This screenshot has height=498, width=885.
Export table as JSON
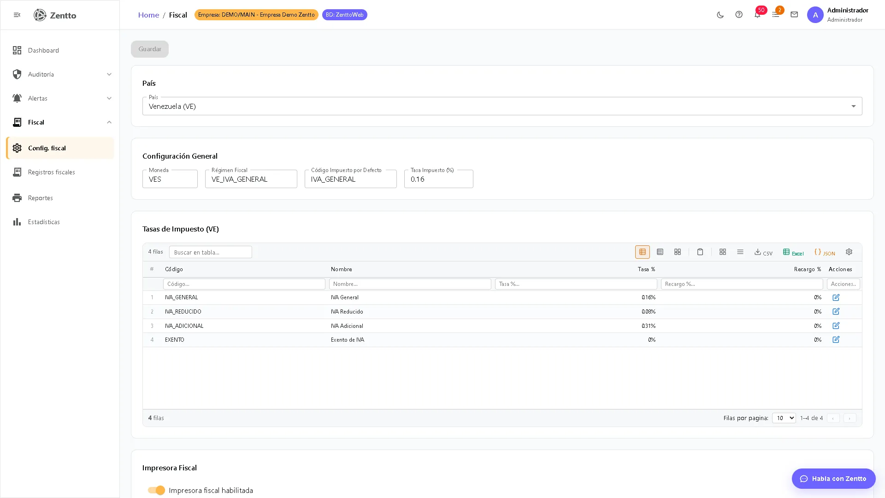point(825,252)
